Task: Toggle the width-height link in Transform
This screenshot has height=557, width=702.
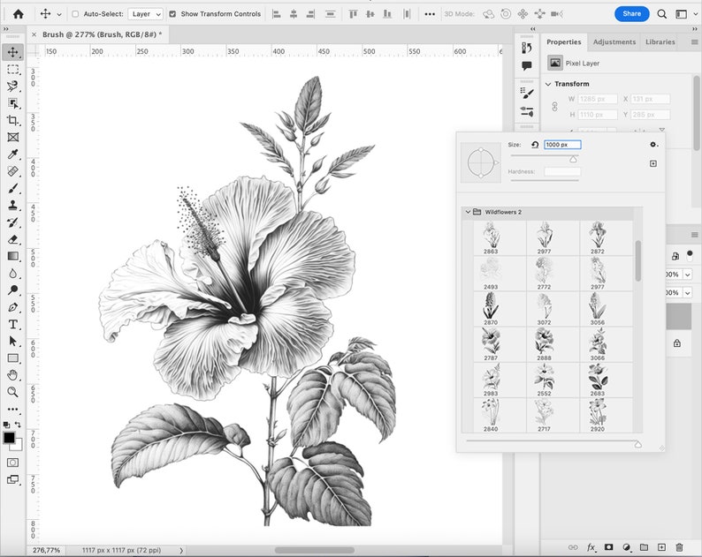Action: (x=554, y=107)
